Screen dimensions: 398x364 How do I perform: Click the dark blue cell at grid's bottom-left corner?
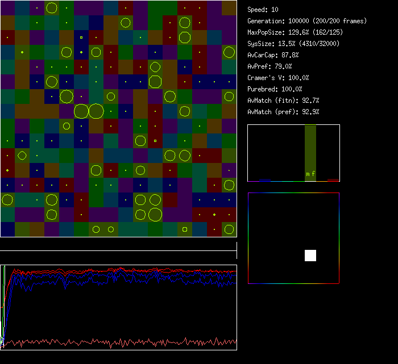click(7, 229)
